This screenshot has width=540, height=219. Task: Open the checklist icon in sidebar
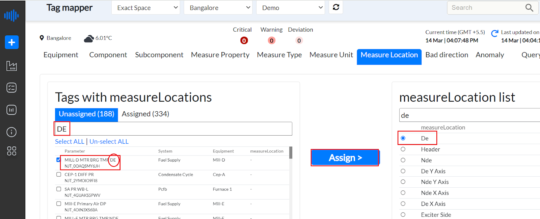(x=11, y=88)
